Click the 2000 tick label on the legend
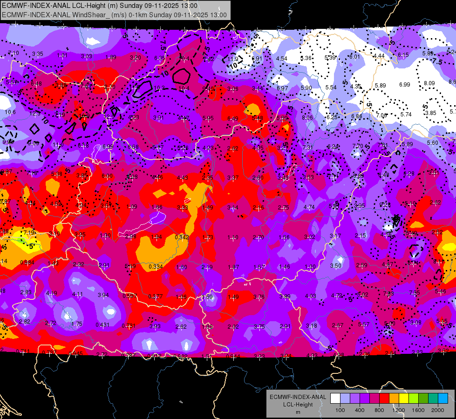 tap(438, 410)
